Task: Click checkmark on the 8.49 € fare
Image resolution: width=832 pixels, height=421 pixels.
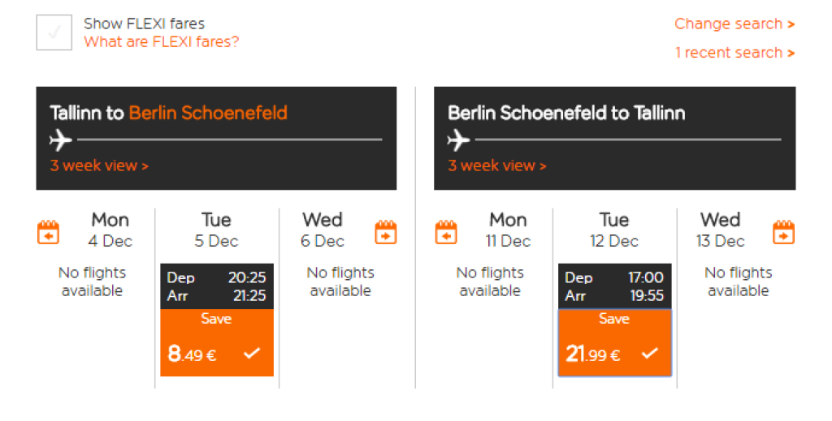Action: pyautogui.click(x=252, y=354)
